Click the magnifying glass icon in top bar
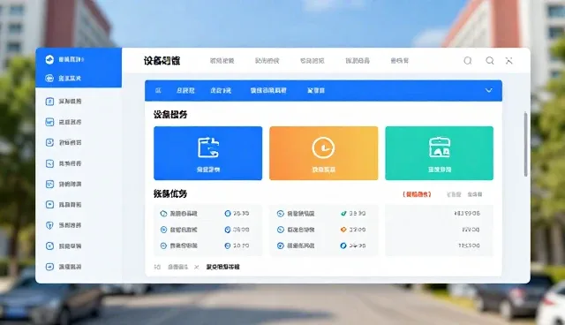Screen dimensions: 565x325 pyautogui.click(x=490, y=61)
